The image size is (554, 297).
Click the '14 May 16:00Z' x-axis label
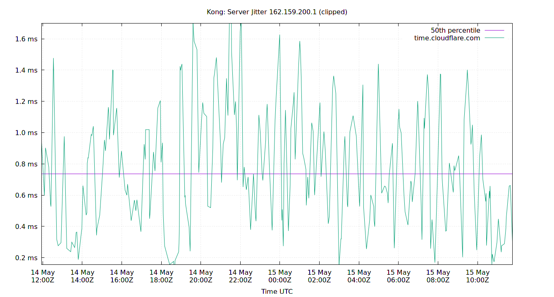point(122,276)
